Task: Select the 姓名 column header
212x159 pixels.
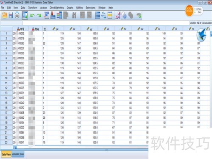Action: (x=35, y=29)
